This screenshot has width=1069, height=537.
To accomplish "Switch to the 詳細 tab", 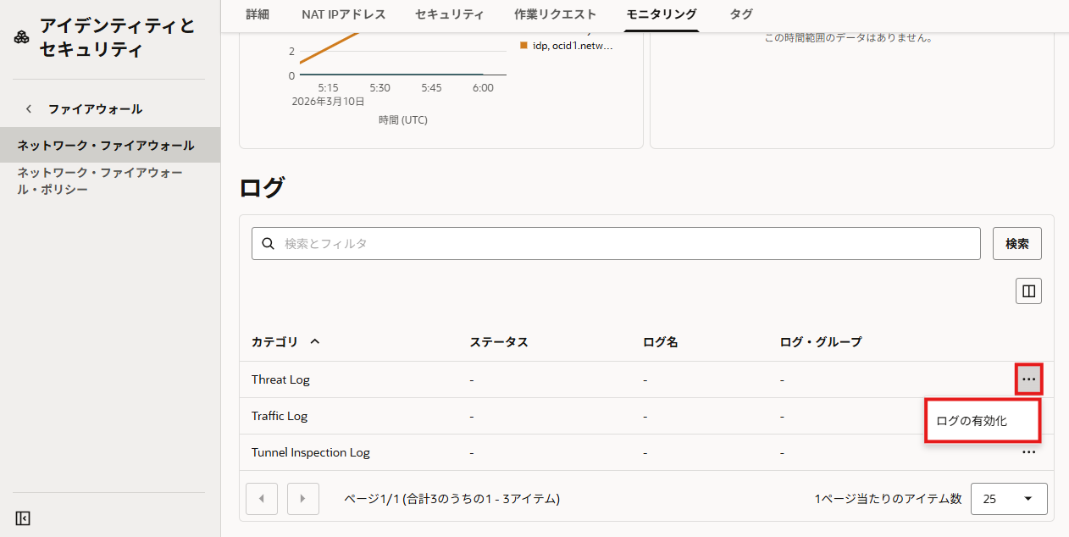I will (x=258, y=14).
